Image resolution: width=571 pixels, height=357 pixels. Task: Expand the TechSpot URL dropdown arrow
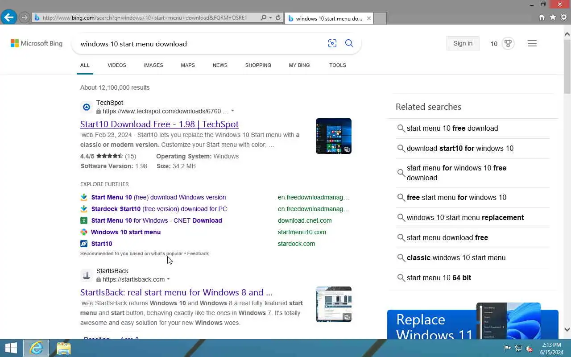pyautogui.click(x=232, y=111)
